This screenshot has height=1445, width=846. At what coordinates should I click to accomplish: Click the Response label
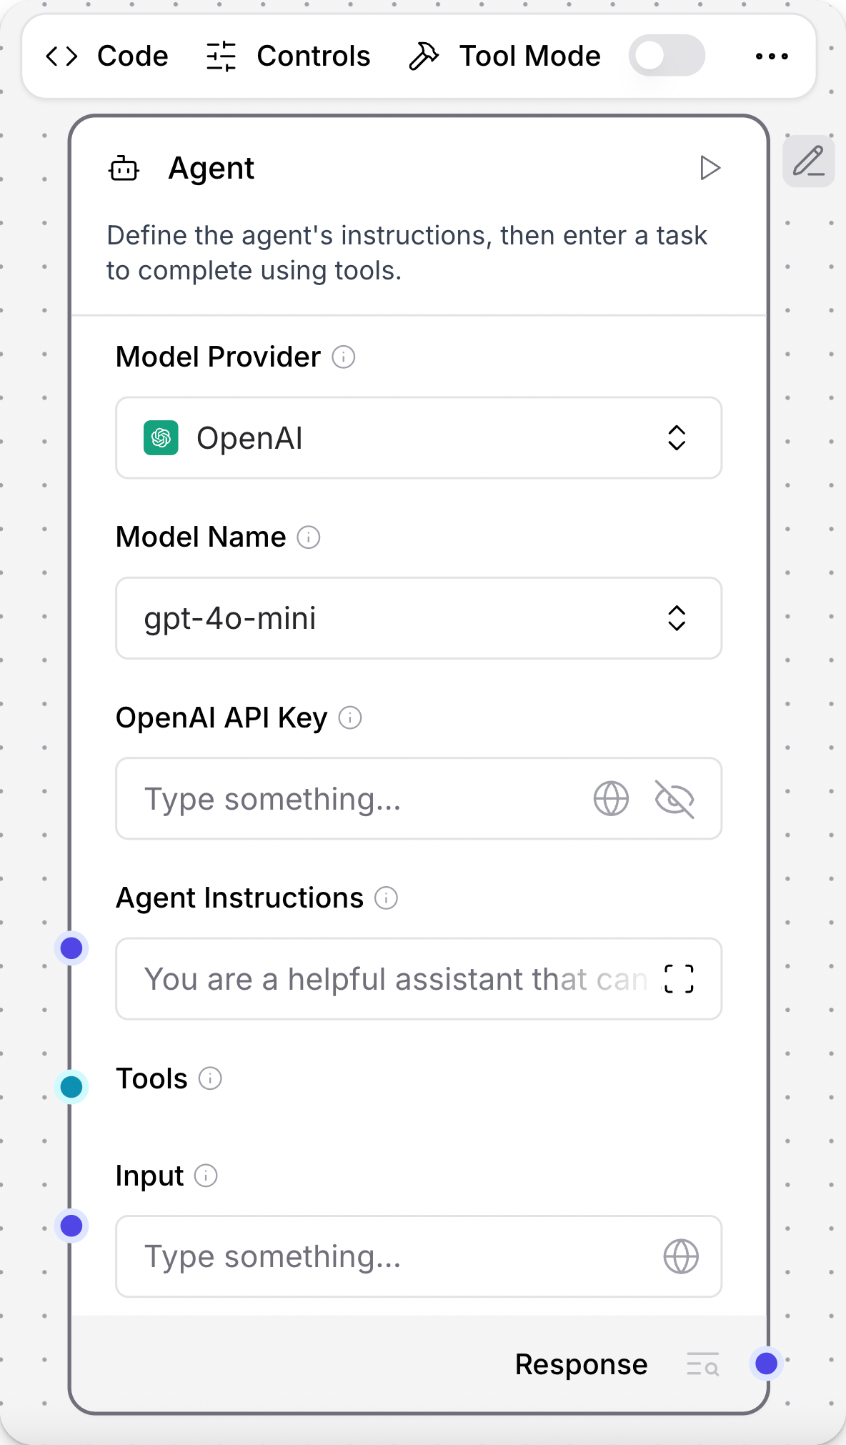pyautogui.click(x=580, y=1364)
